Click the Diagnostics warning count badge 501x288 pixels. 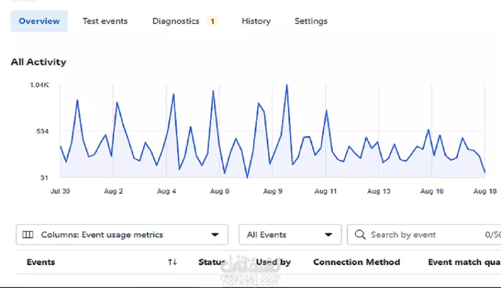pos(212,21)
